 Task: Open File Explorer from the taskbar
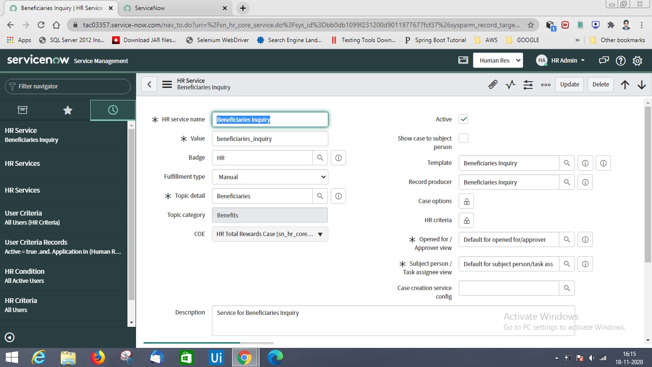point(68,357)
